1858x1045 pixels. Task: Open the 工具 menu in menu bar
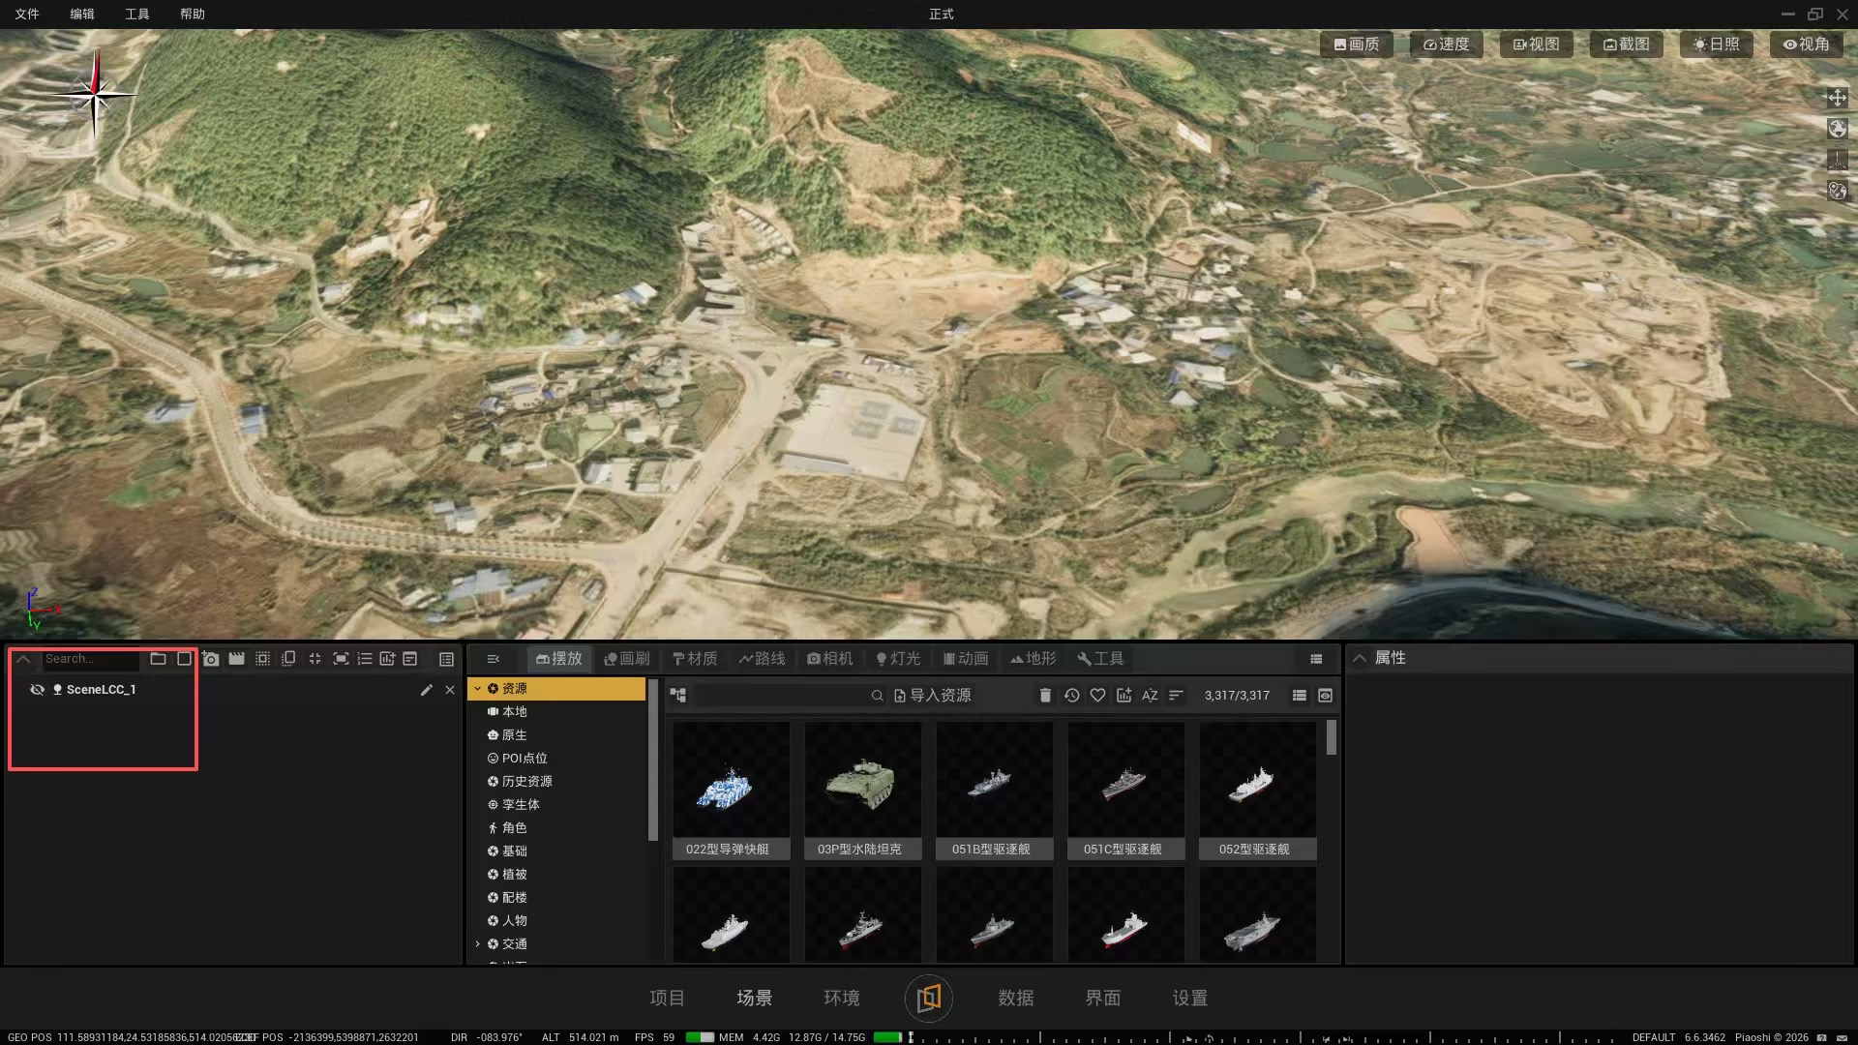[137, 14]
